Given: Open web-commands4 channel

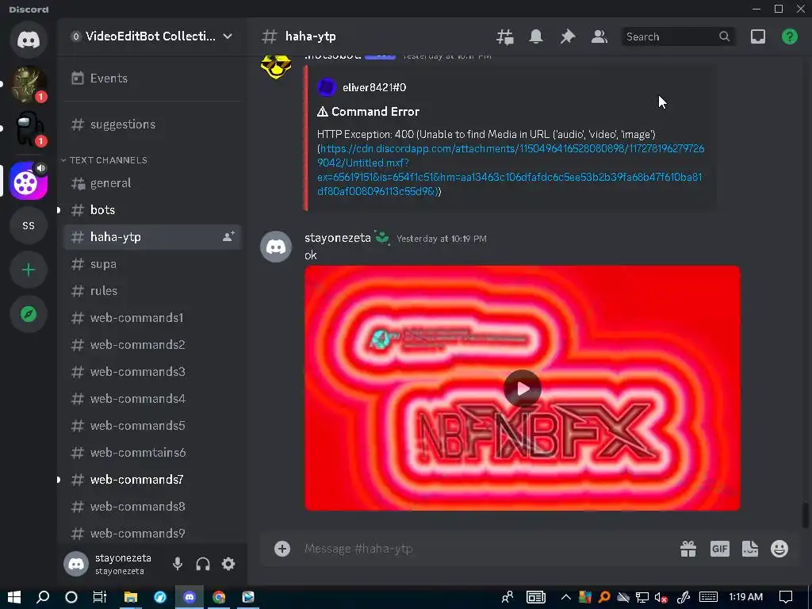Looking at the screenshot, I should tap(152, 398).
